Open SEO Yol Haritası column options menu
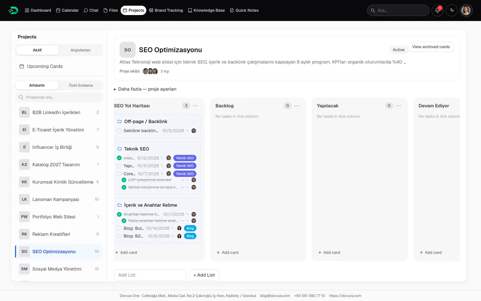Image resolution: width=481 pixels, height=301 pixels. pyautogui.click(x=195, y=106)
